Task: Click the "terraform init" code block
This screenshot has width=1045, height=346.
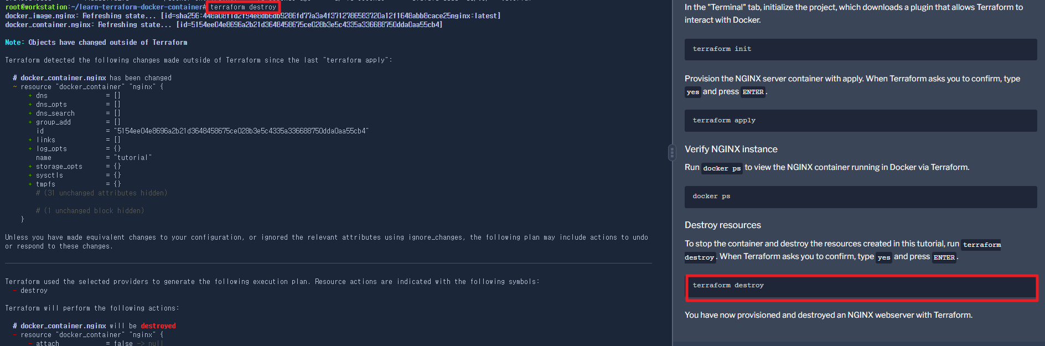Action: click(x=861, y=49)
